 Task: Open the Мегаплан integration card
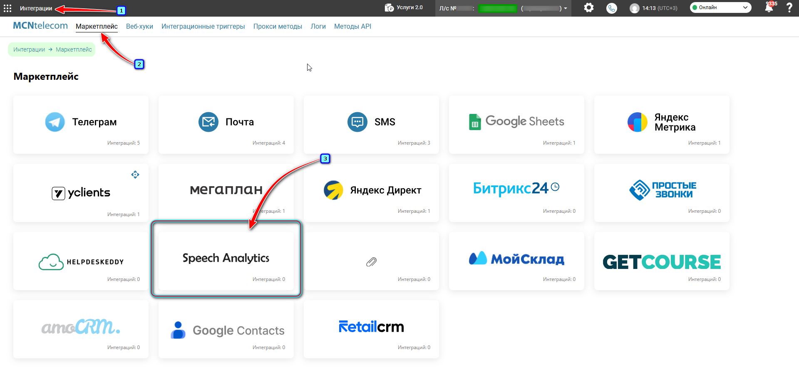226,193
